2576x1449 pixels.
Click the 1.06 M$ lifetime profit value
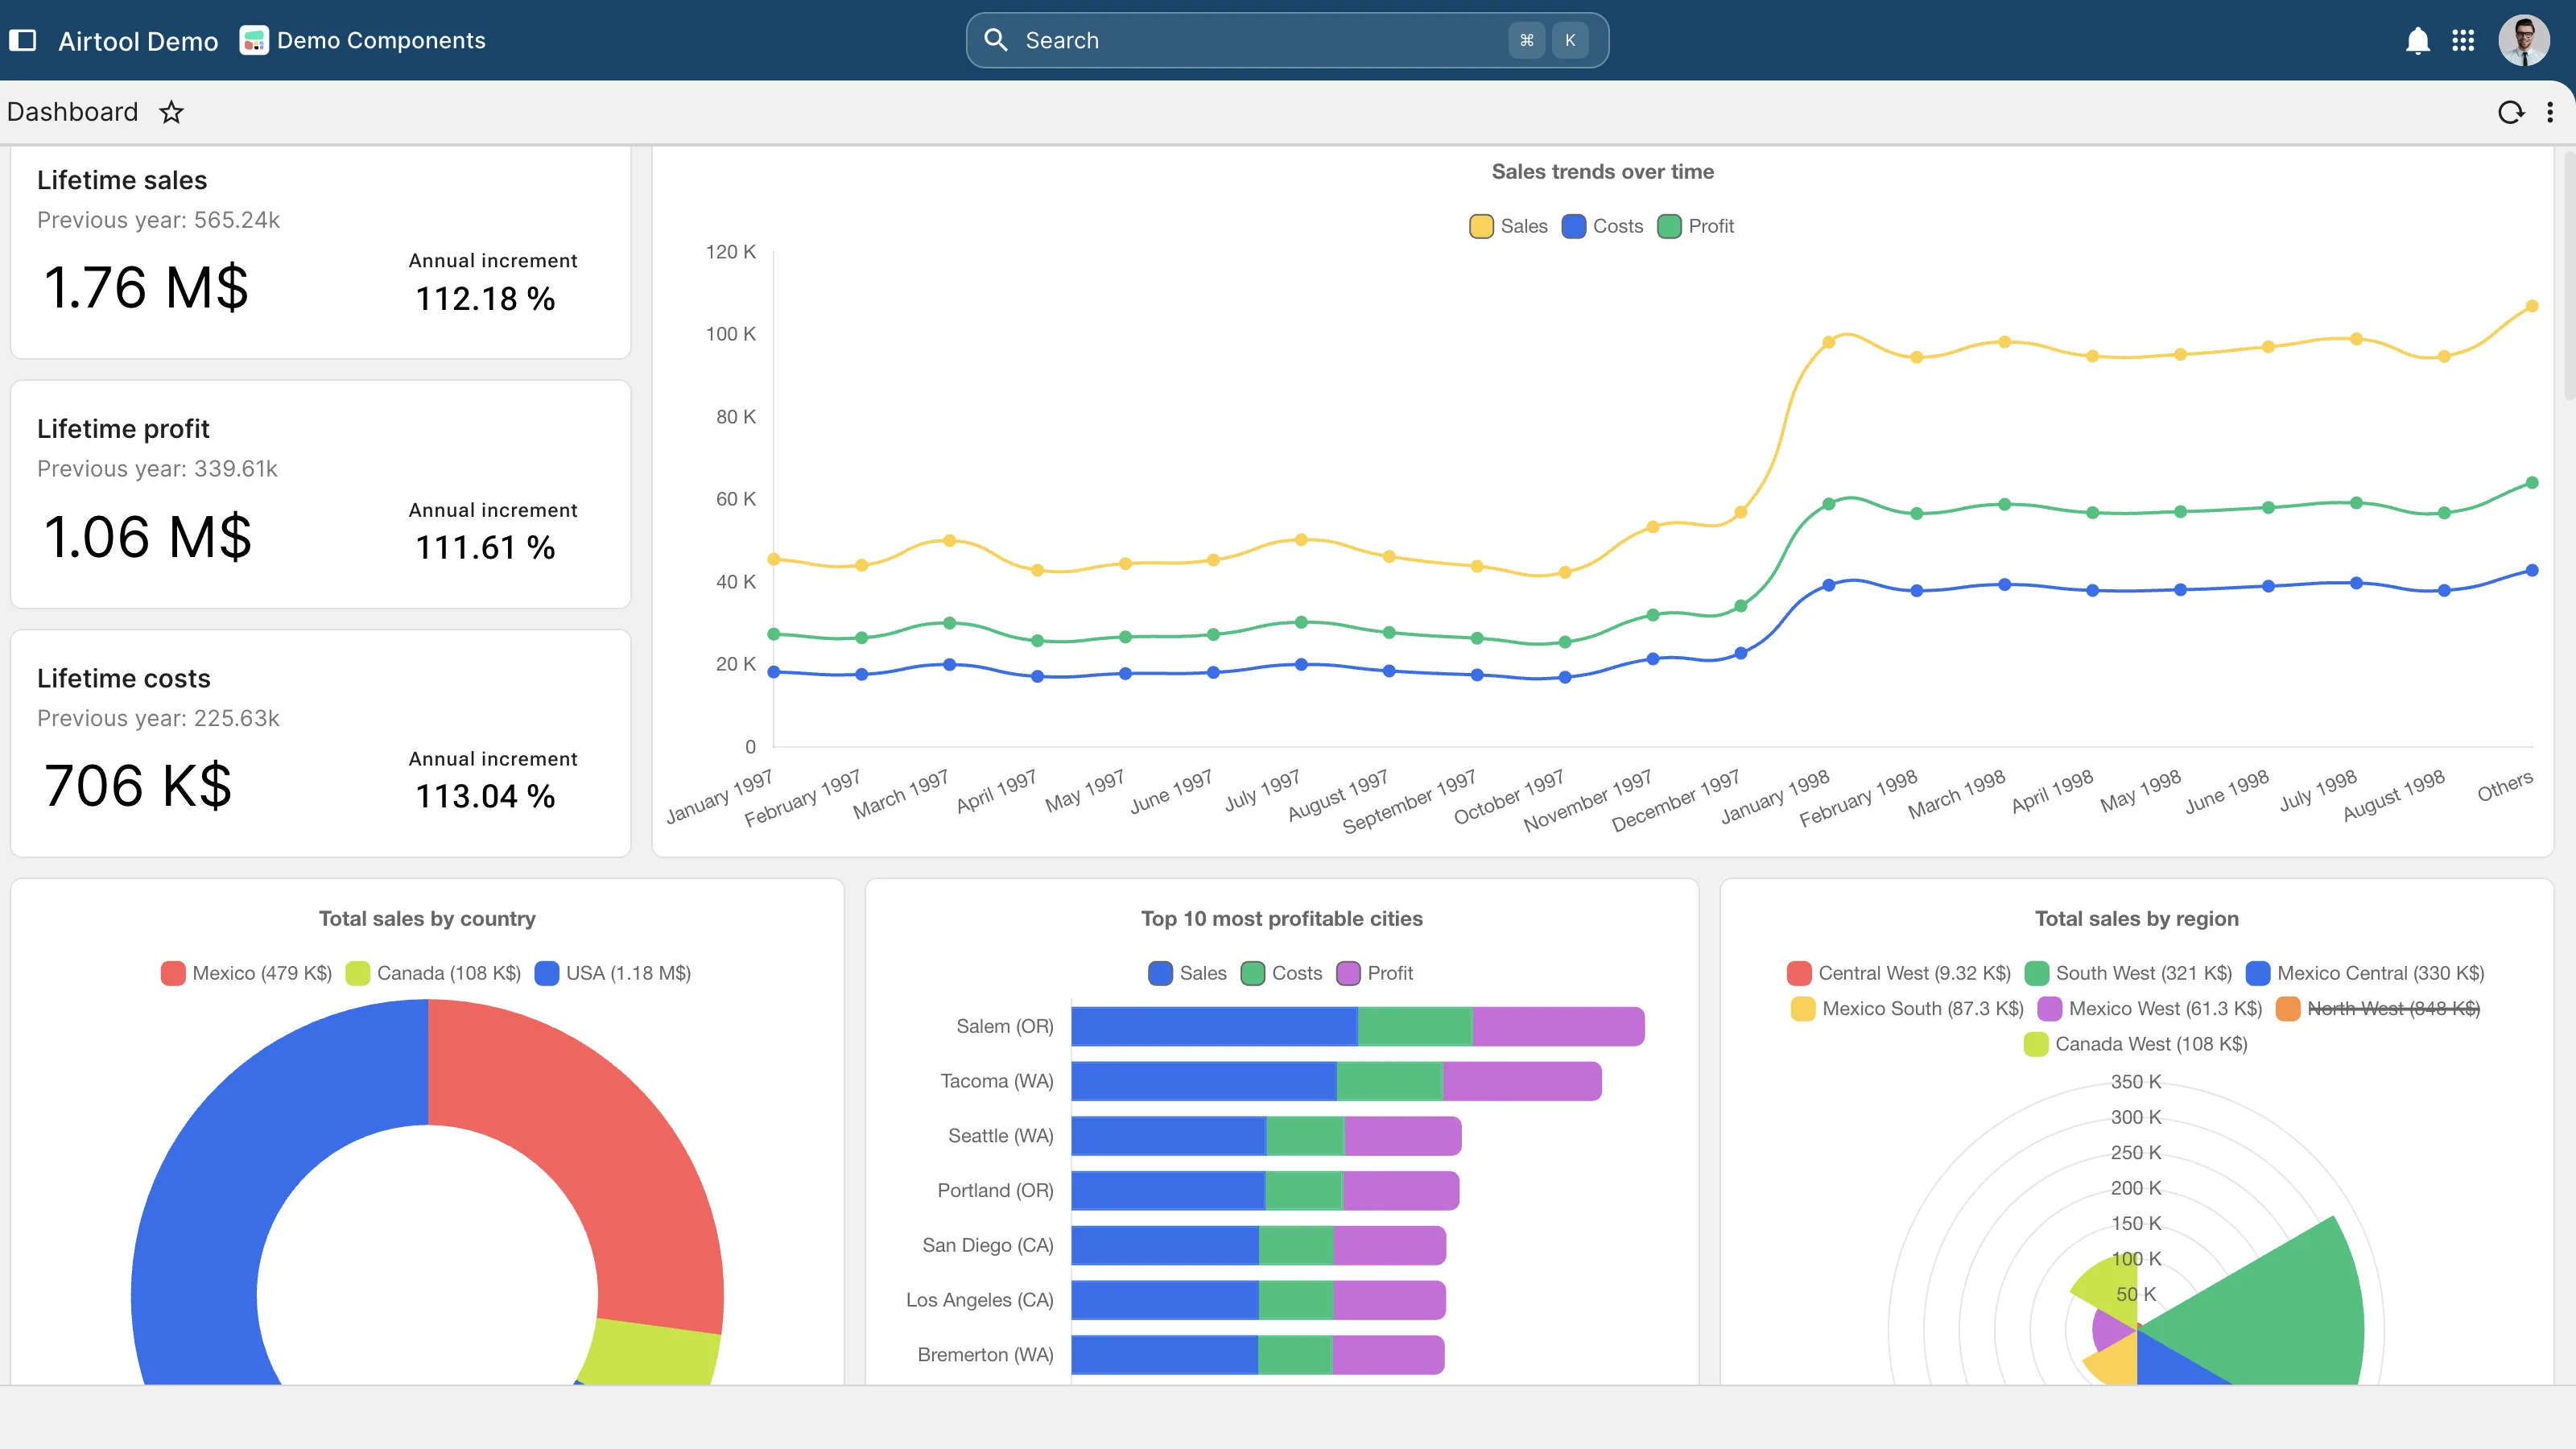pyautogui.click(x=148, y=537)
